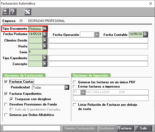Click Fecha Contable calendar arrow button
This screenshot has height=132, width=155.
click(146, 34)
